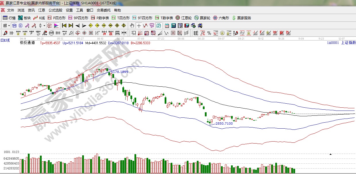This screenshot has width=356, height=174.
Task: Select the hand pan tool
Action: click(132, 26)
